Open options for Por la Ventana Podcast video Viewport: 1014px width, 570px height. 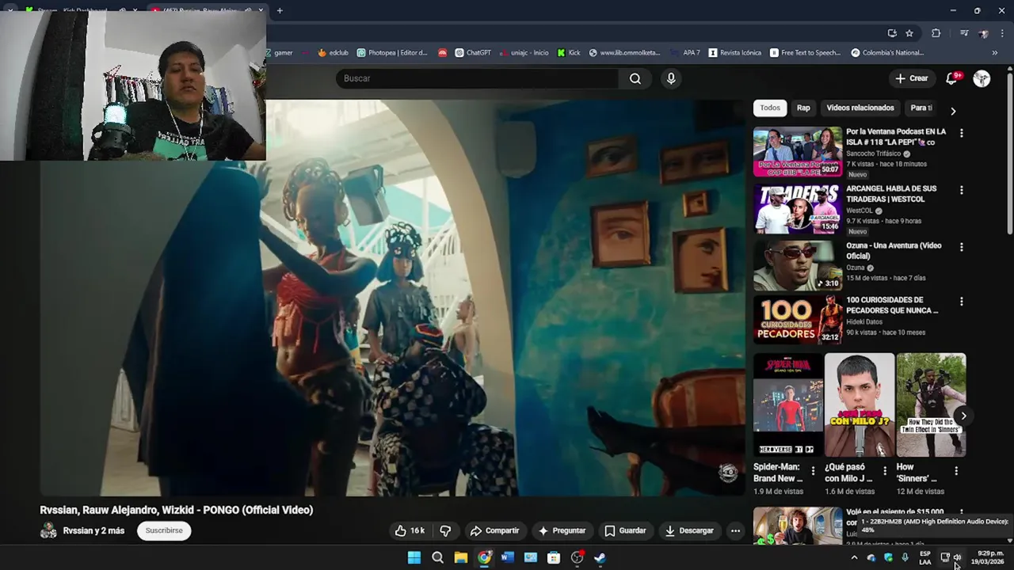tap(961, 134)
